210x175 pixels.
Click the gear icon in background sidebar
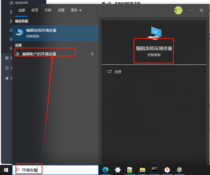click(x=7, y=78)
